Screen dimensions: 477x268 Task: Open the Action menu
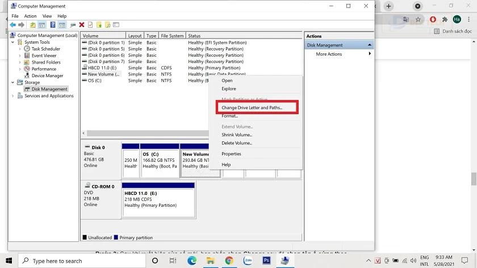(x=30, y=16)
